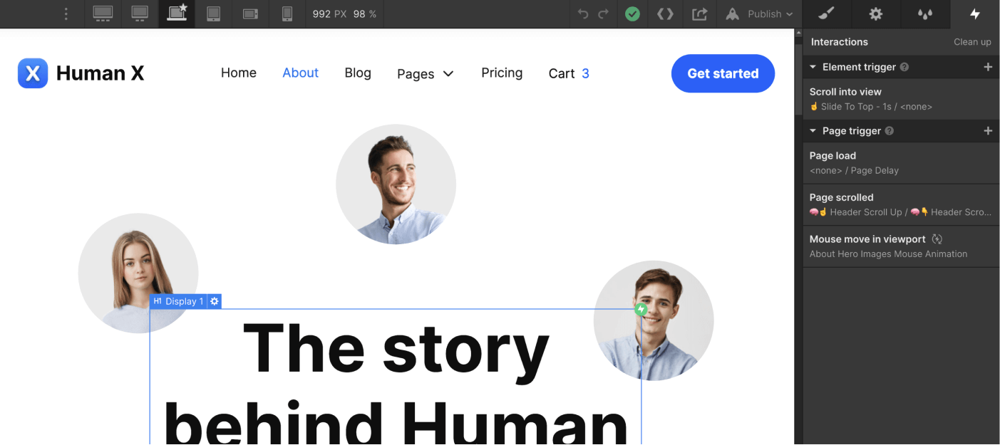Click the green add element button on the image

pos(641,309)
